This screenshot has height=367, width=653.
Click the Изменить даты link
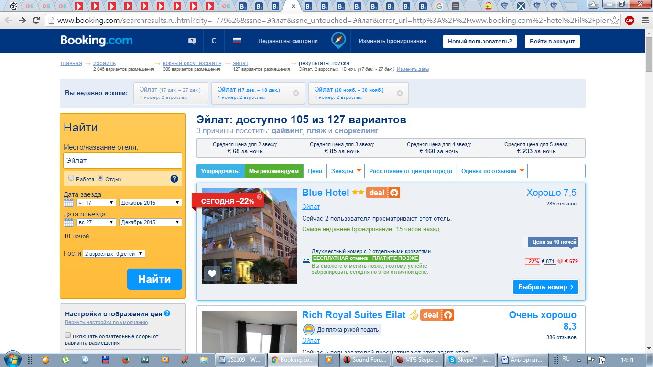pyautogui.click(x=413, y=69)
